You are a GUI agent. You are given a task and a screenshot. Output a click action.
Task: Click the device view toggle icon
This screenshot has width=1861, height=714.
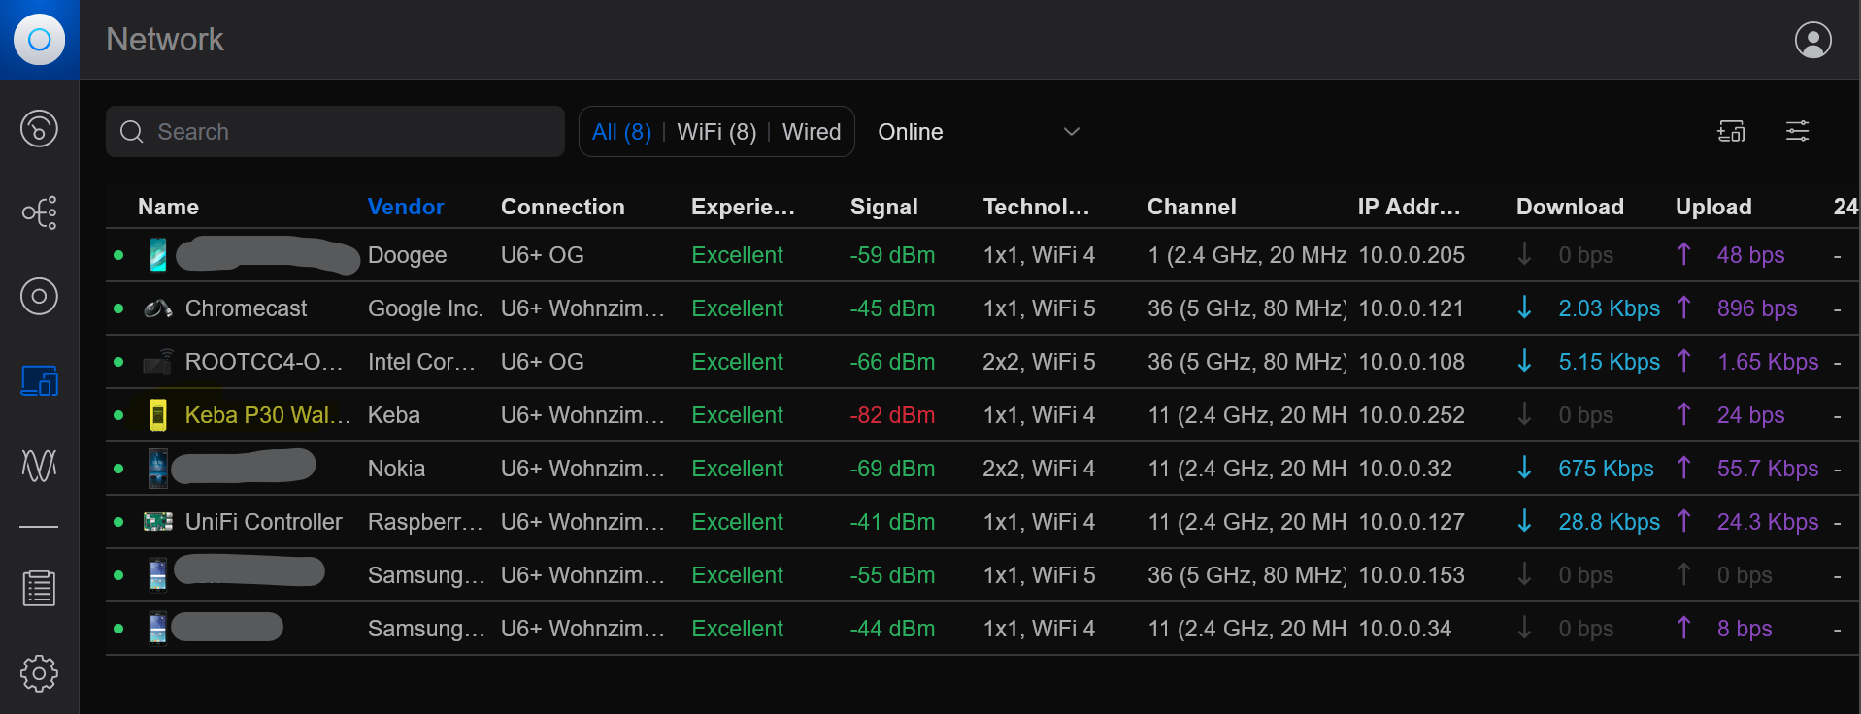point(1731,131)
